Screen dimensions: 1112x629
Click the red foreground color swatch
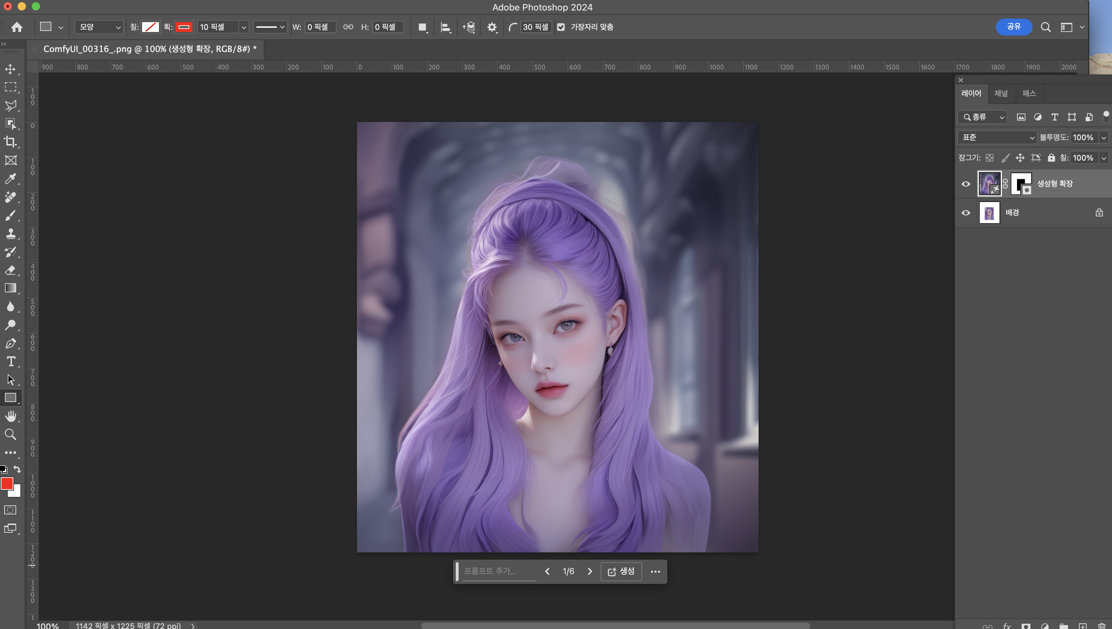pyautogui.click(x=6, y=483)
